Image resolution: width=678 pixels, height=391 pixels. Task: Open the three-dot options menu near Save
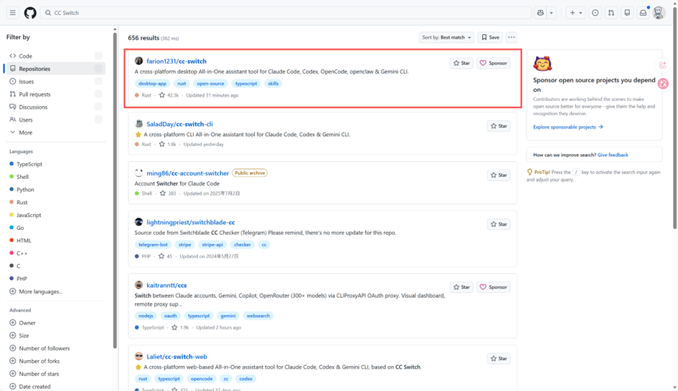[x=511, y=37]
